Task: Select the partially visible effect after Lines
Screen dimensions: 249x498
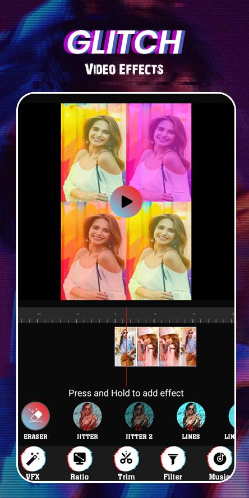Action: click(232, 416)
